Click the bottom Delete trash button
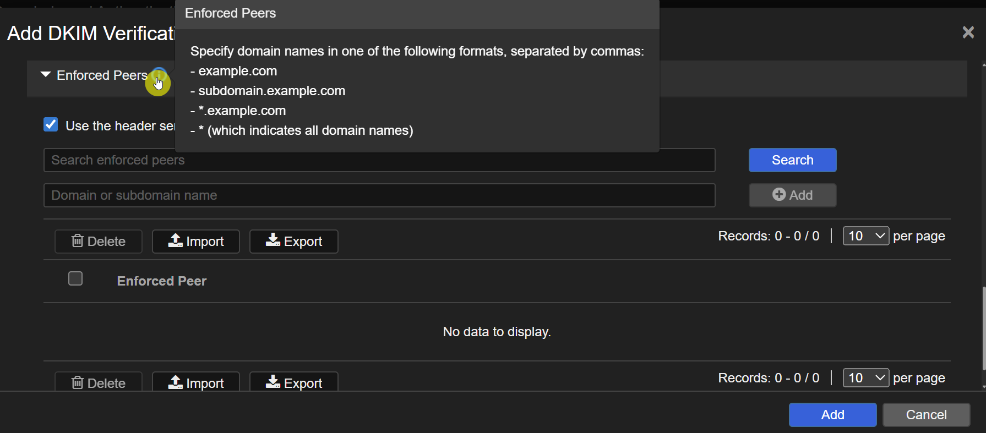The height and width of the screenshot is (433, 986). click(x=99, y=382)
